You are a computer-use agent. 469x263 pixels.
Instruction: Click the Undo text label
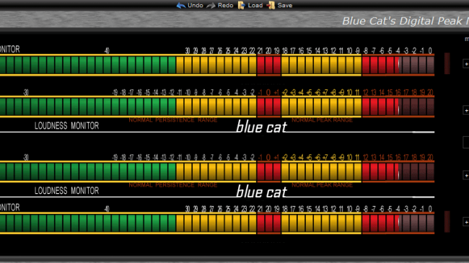pyautogui.click(x=196, y=5)
